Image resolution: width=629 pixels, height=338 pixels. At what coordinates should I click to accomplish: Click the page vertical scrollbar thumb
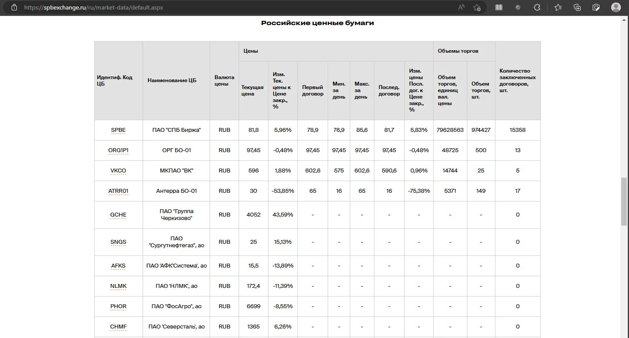coord(624,201)
